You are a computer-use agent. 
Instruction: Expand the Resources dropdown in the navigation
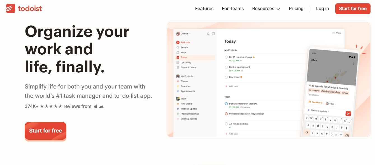point(266,9)
